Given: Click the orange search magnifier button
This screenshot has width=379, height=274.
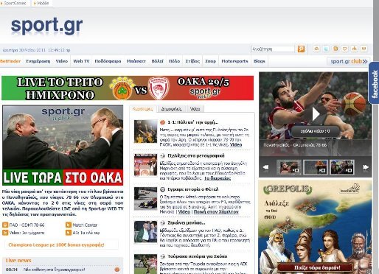Looking at the screenshot, I should (x=301, y=49).
